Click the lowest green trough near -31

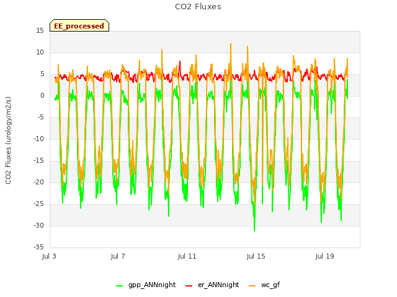click(254, 230)
